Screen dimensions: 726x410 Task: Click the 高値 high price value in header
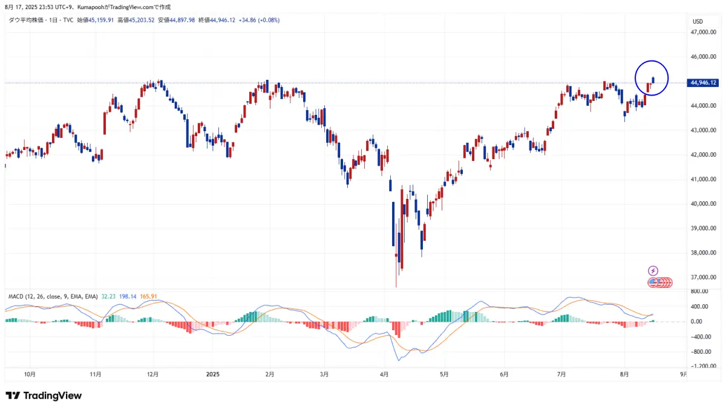pos(136,20)
